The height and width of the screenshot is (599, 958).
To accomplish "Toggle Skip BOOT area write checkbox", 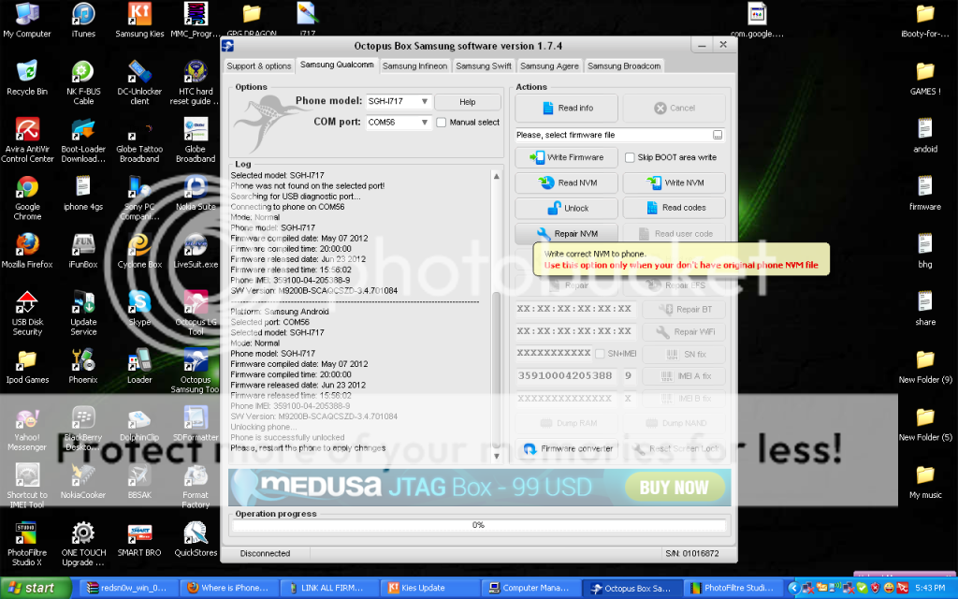I will pos(630,157).
